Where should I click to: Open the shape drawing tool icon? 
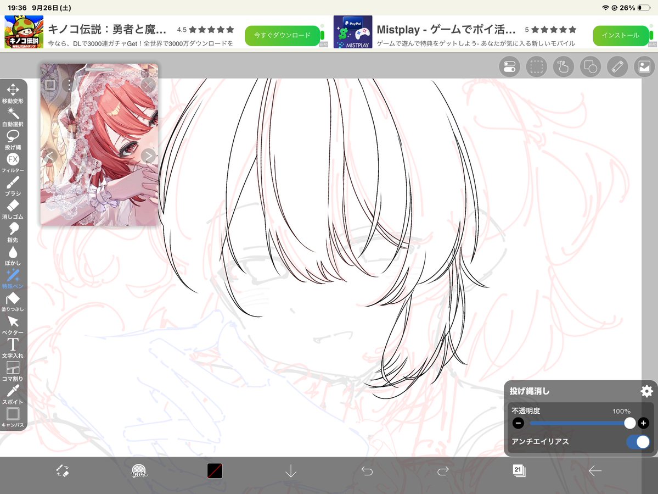(x=590, y=67)
